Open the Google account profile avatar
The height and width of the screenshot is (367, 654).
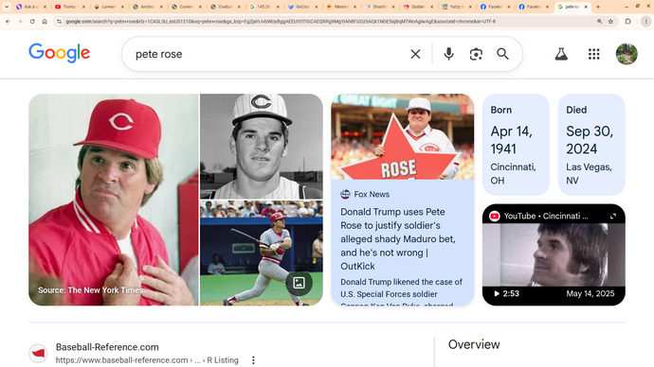627,54
